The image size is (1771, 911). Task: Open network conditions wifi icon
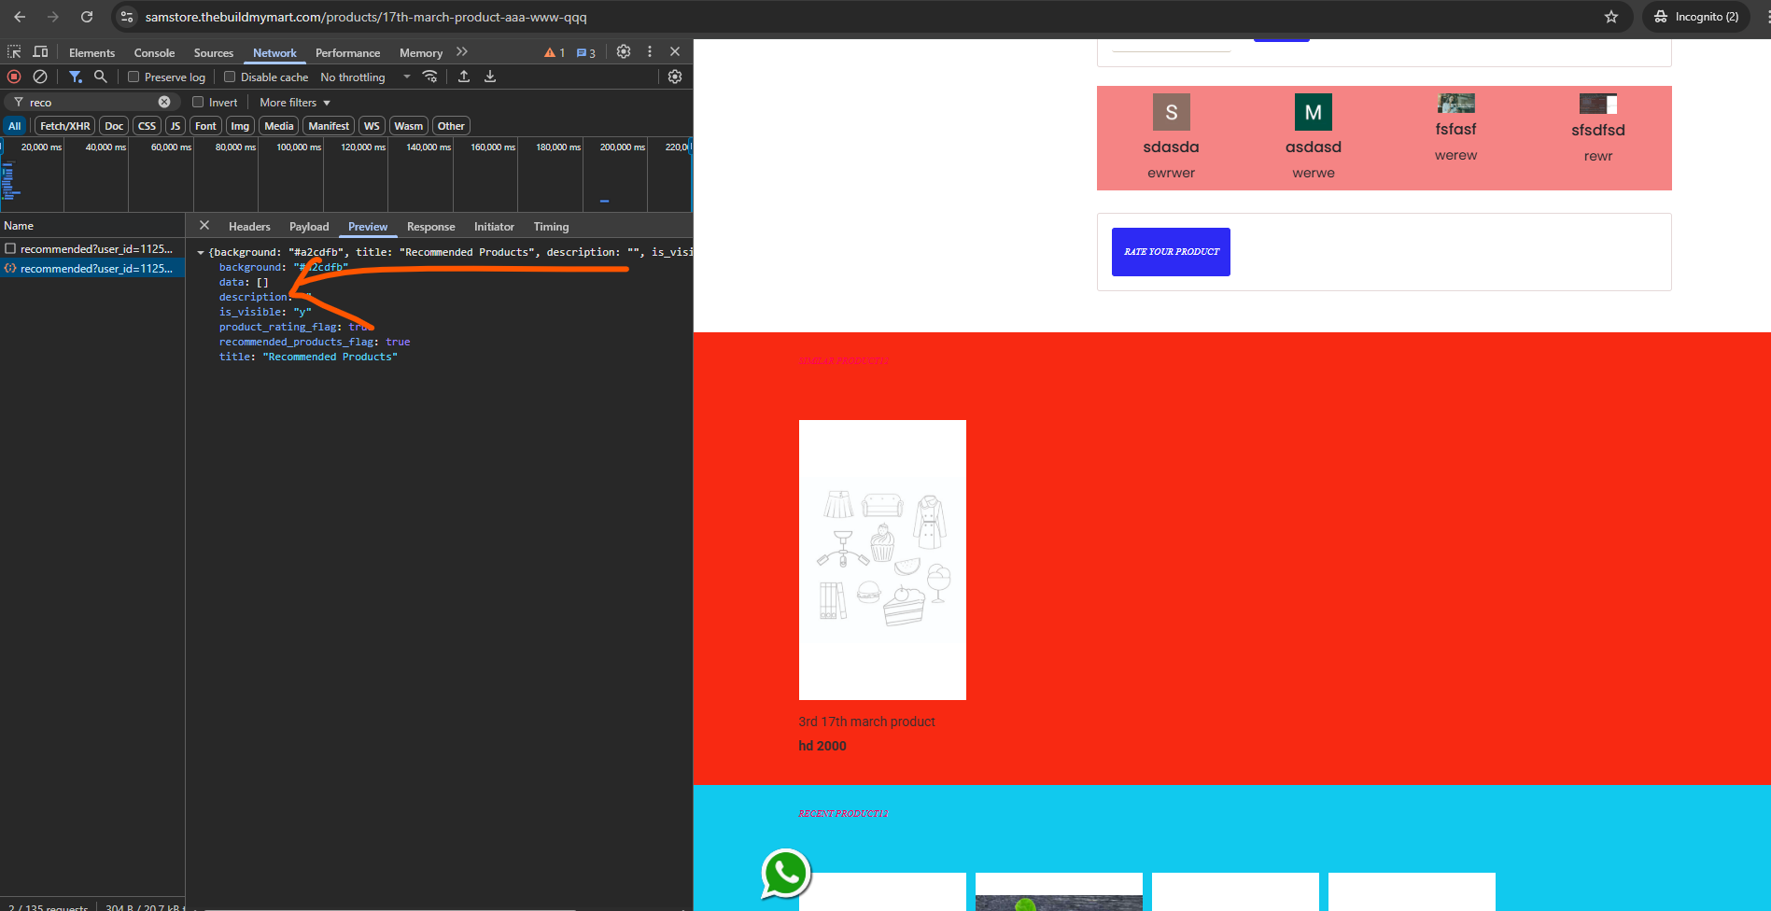click(430, 77)
